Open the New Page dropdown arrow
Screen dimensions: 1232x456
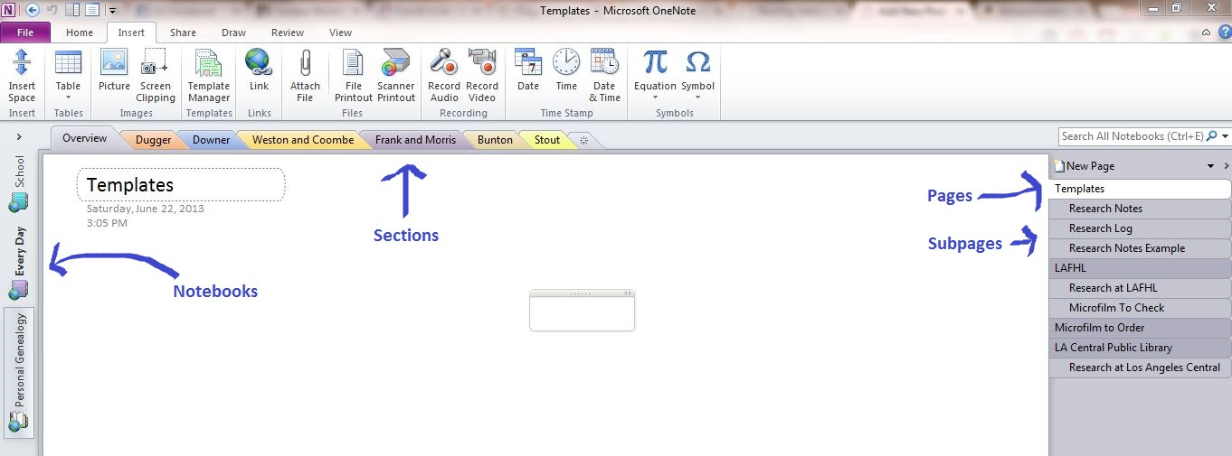pyautogui.click(x=1210, y=166)
